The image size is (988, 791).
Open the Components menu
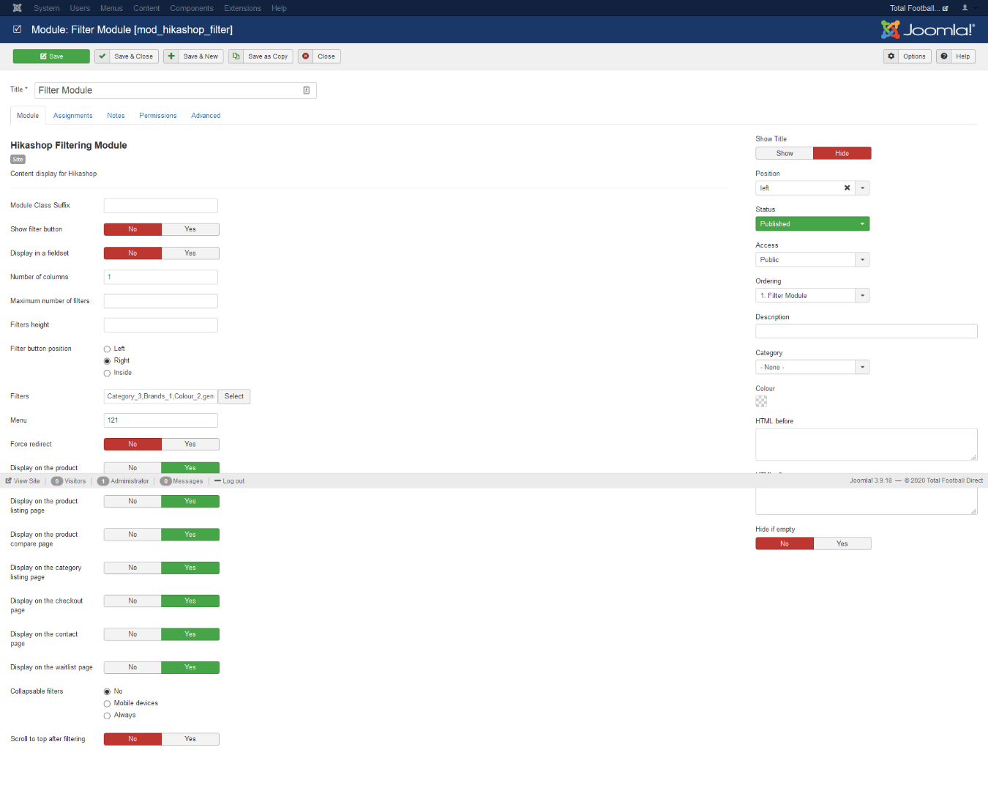192,8
